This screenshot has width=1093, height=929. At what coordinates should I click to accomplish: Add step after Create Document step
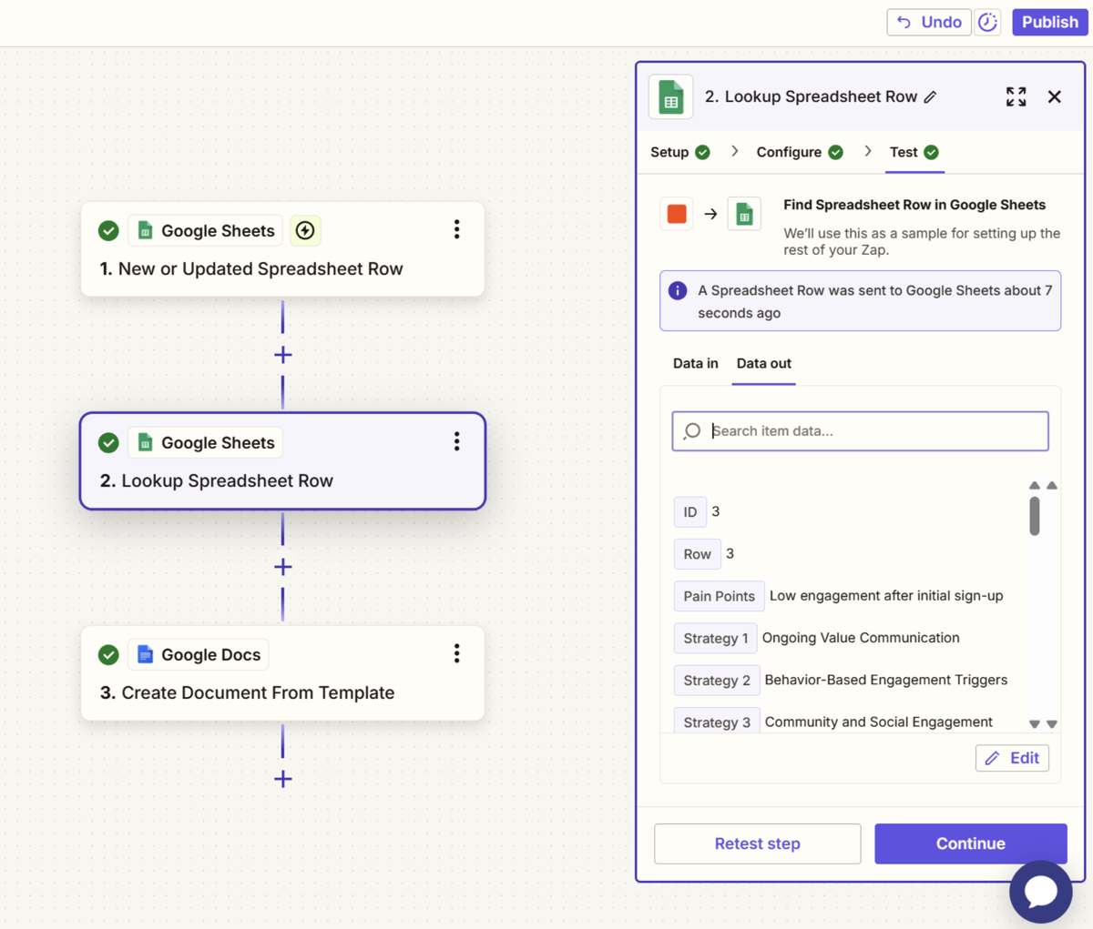283,779
